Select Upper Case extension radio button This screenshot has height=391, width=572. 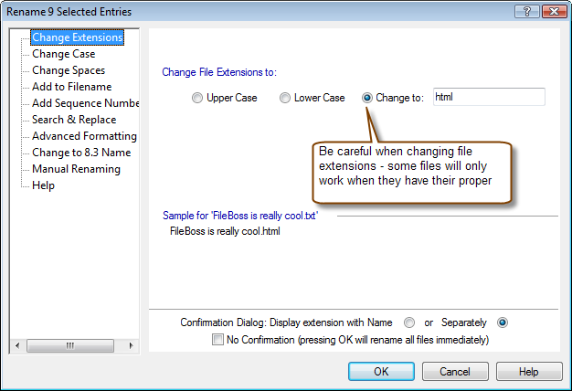click(x=197, y=98)
